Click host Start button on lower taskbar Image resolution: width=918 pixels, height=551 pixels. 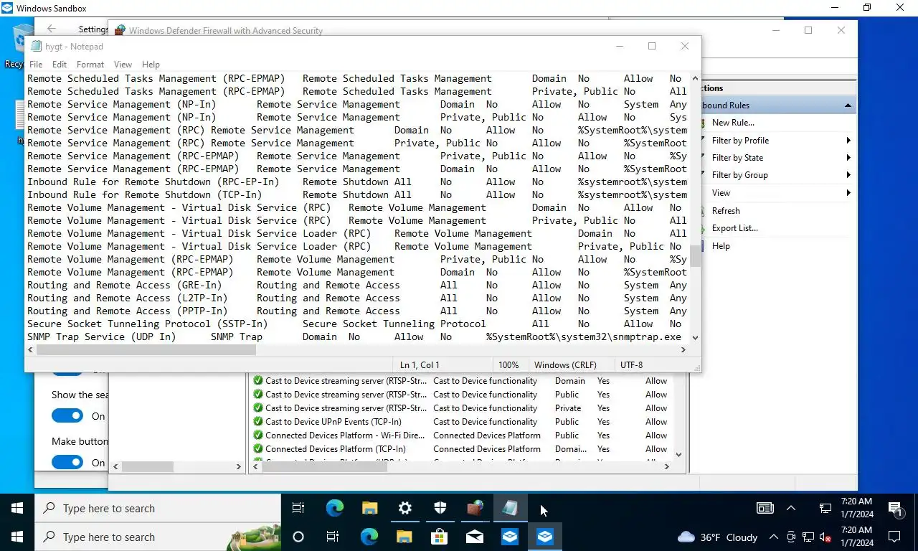pyautogui.click(x=17, y=537)
